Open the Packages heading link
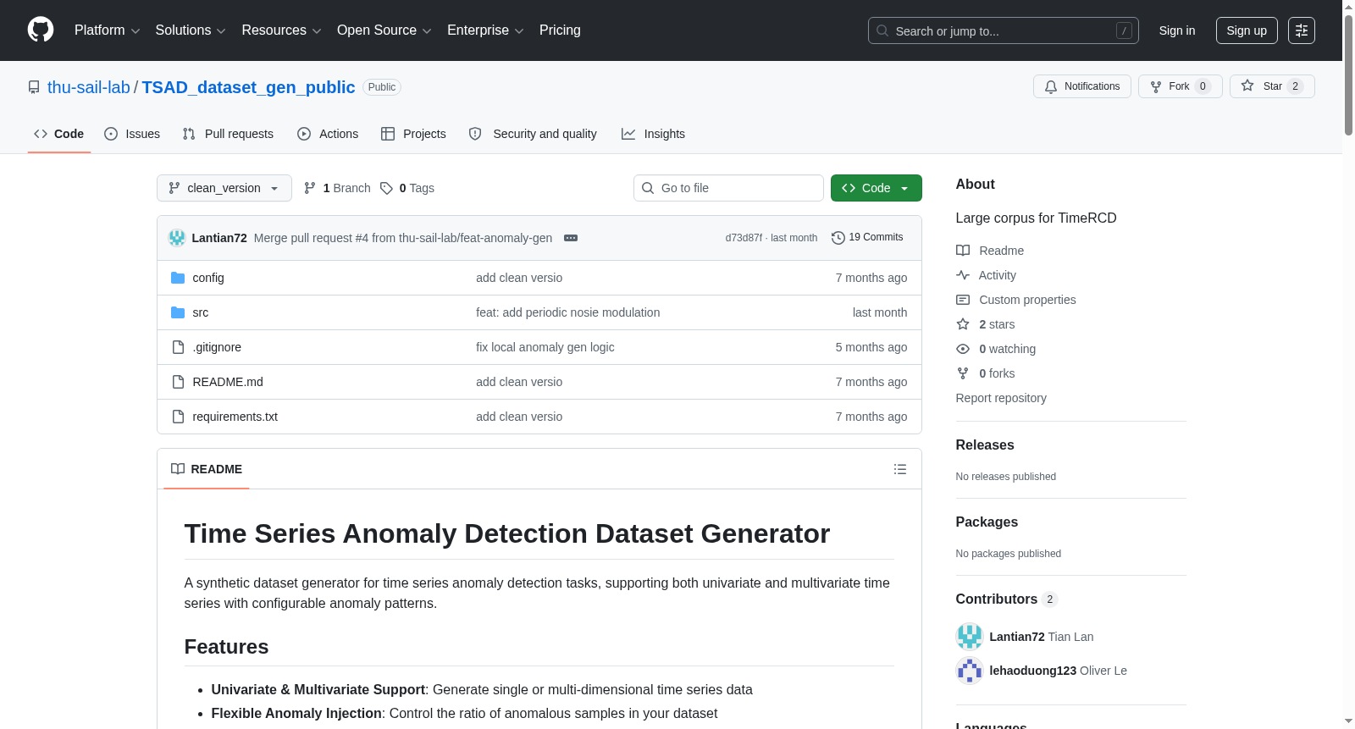1355x729 pixels. tap(987, 522)
